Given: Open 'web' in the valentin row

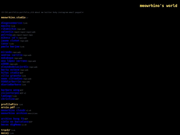Looking at the screenshot, I should (34, 32).
